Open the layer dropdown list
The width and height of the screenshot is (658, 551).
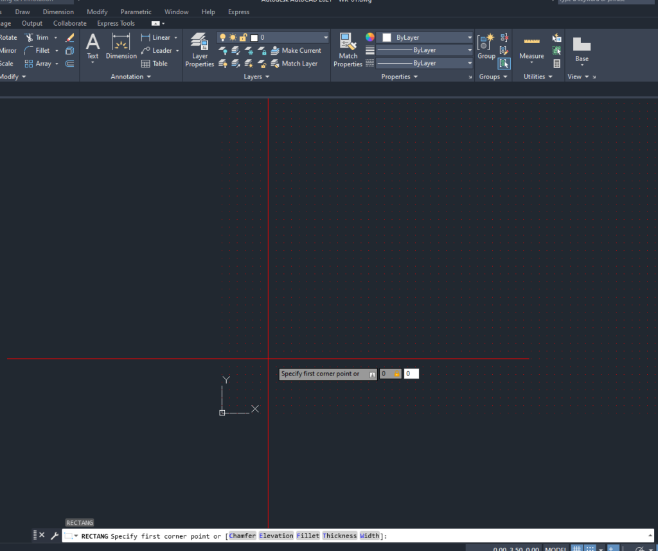[326, 37]
